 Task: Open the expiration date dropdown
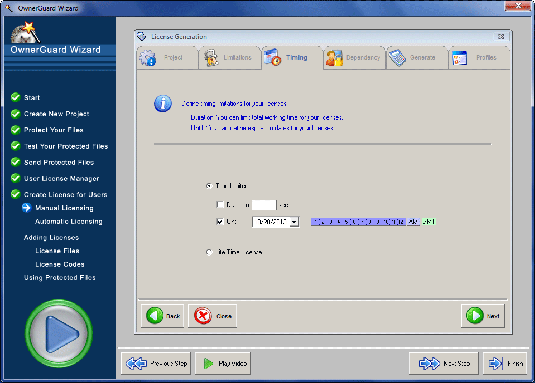pos(294,221)
